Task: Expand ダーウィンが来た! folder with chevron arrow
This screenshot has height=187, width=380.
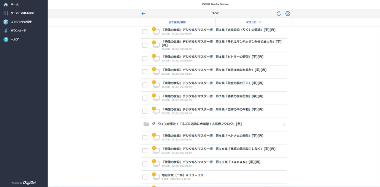Action: (284, 125)
